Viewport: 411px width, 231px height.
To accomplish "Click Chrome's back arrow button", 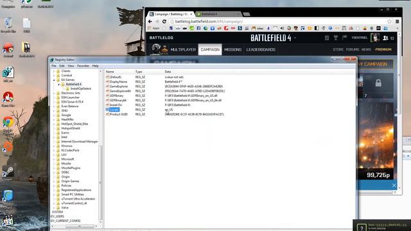I will [x=150, y=21].
